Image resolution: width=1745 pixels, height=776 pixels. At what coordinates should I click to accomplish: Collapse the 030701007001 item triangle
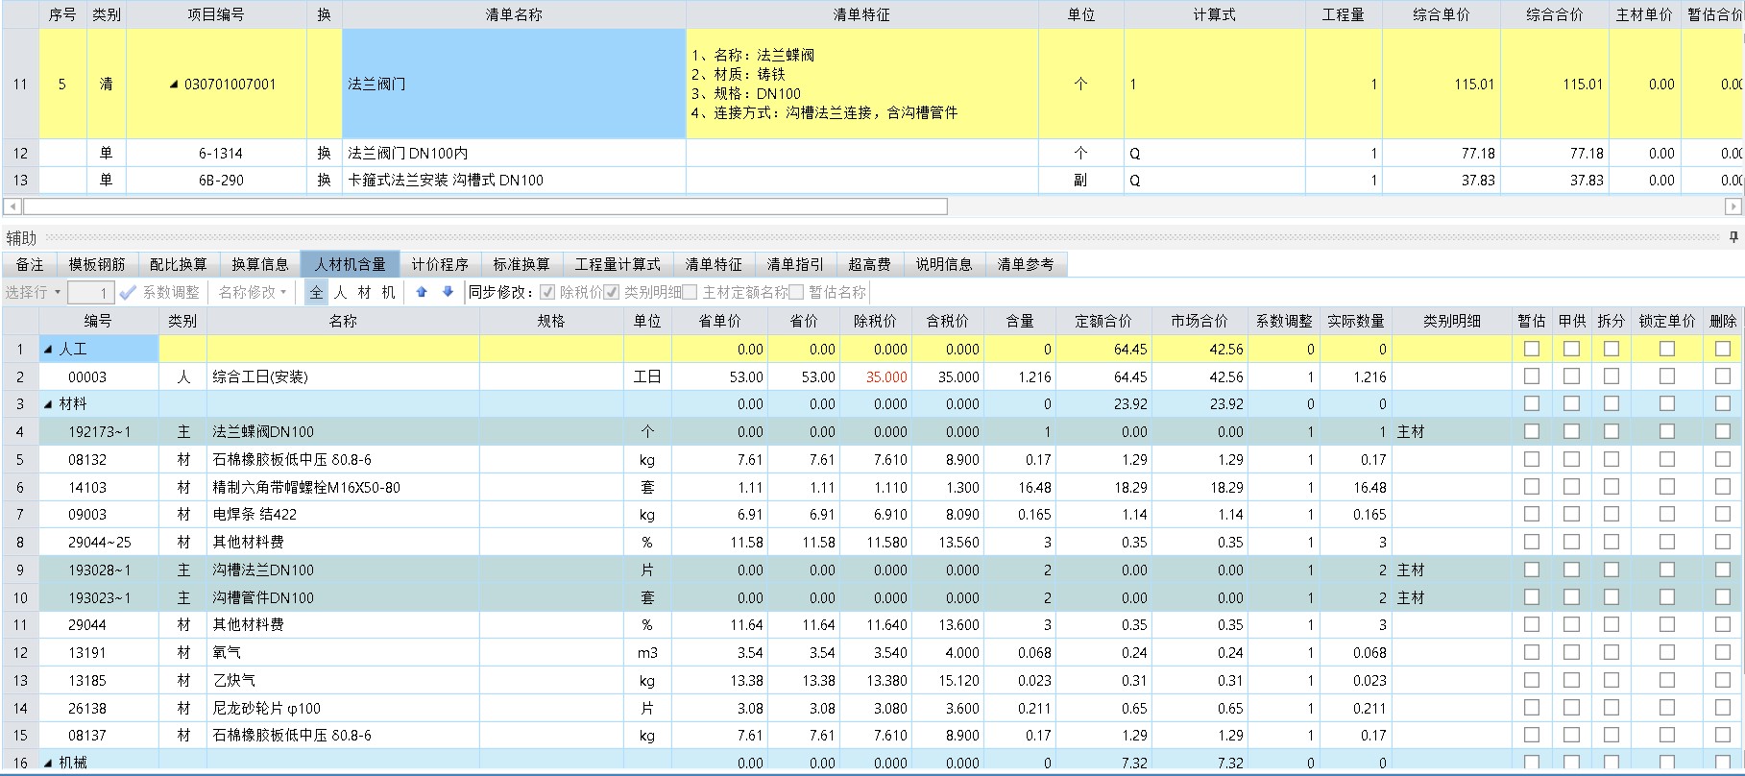[x=174, y=85]
